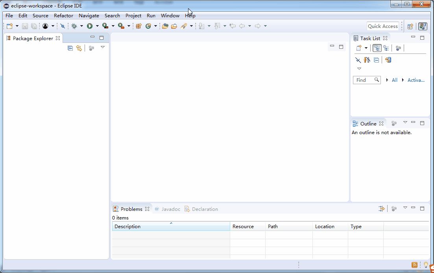Click Synchronize Changed icon in Task List
Screen dimensions: 434x273
tap(388, 60)
